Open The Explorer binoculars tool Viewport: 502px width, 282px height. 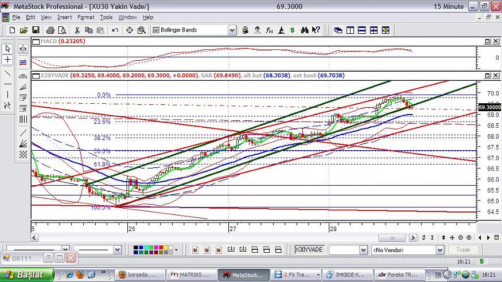coord(304,30)
